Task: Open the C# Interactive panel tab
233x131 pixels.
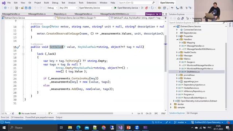Action: coord(17,117)
